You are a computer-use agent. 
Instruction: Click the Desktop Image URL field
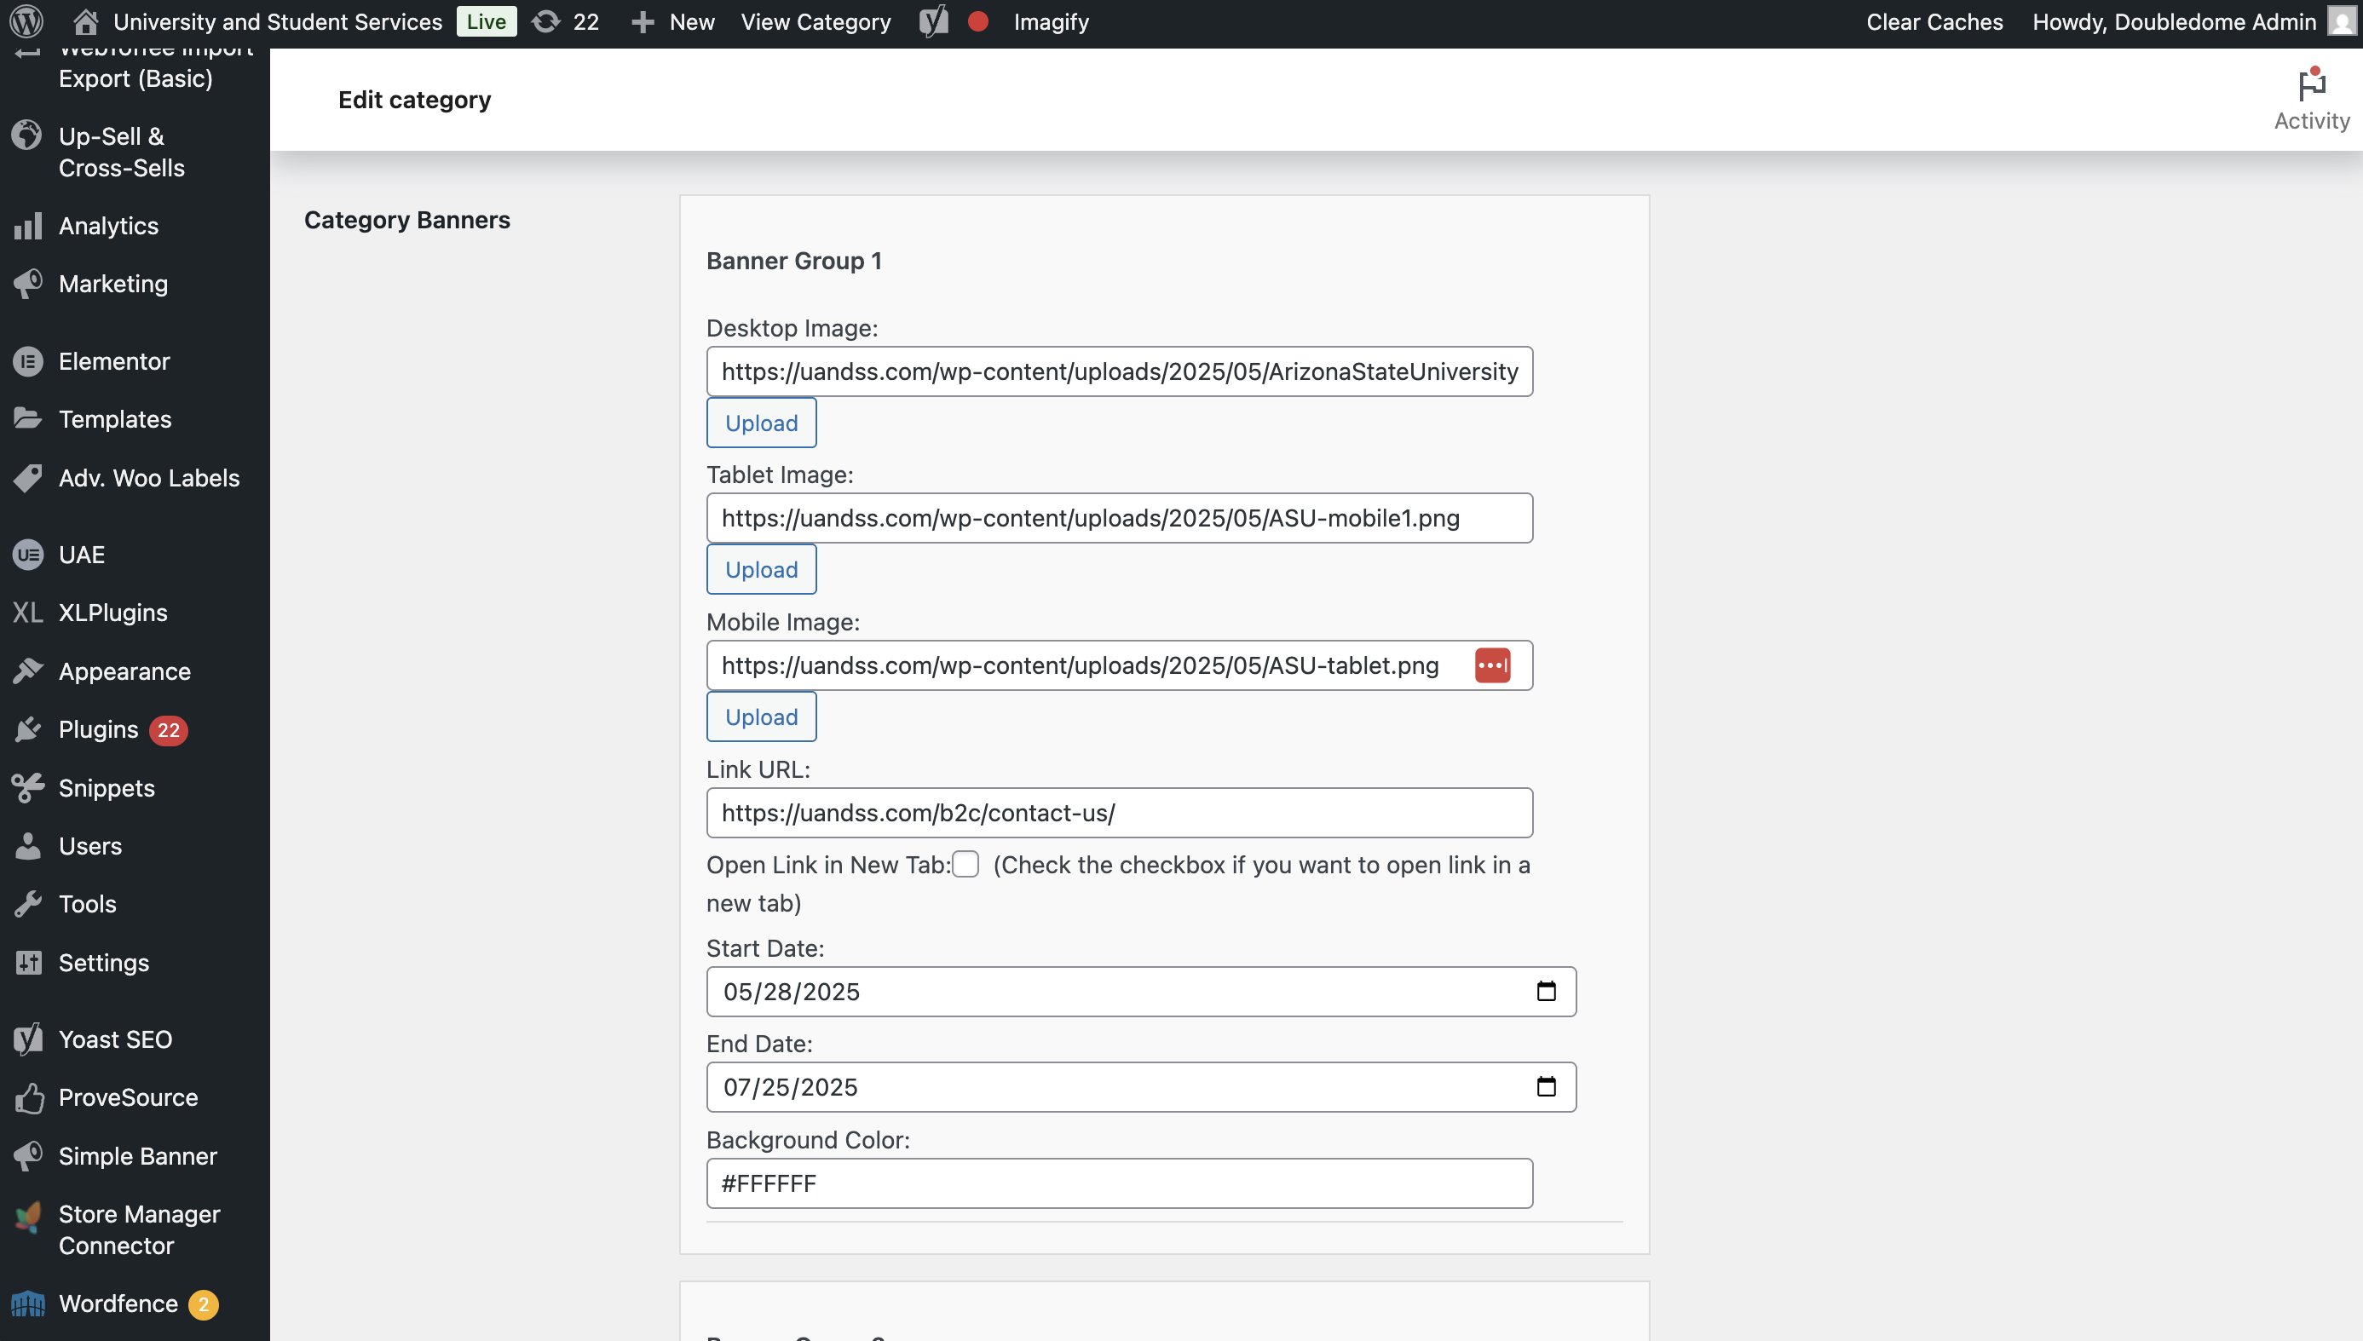point(1120,371)
